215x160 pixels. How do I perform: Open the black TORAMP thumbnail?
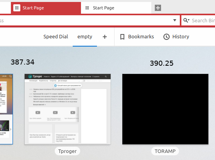click(165, 109)
